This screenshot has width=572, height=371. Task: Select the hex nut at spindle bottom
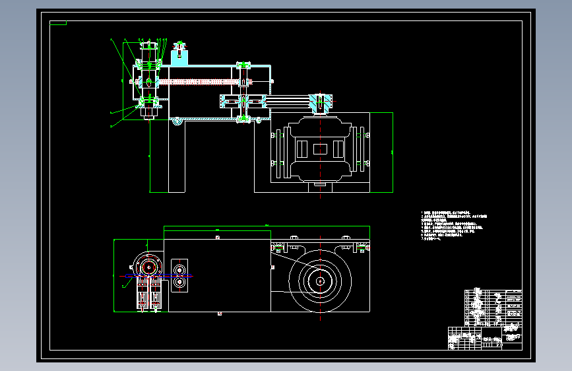[149, 111]
